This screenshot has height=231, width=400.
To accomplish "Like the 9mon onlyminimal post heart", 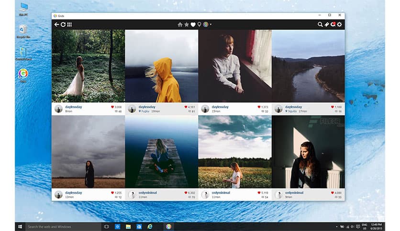I will pyautogui.click(x=333, y=193).
